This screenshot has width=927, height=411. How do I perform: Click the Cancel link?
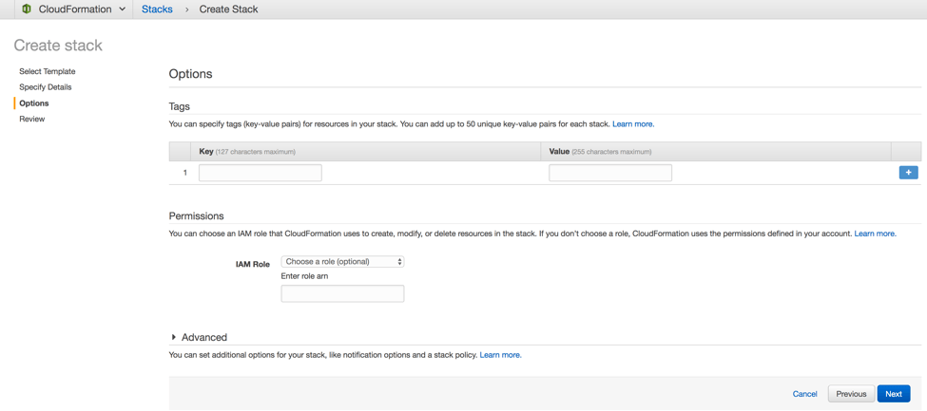804,394
